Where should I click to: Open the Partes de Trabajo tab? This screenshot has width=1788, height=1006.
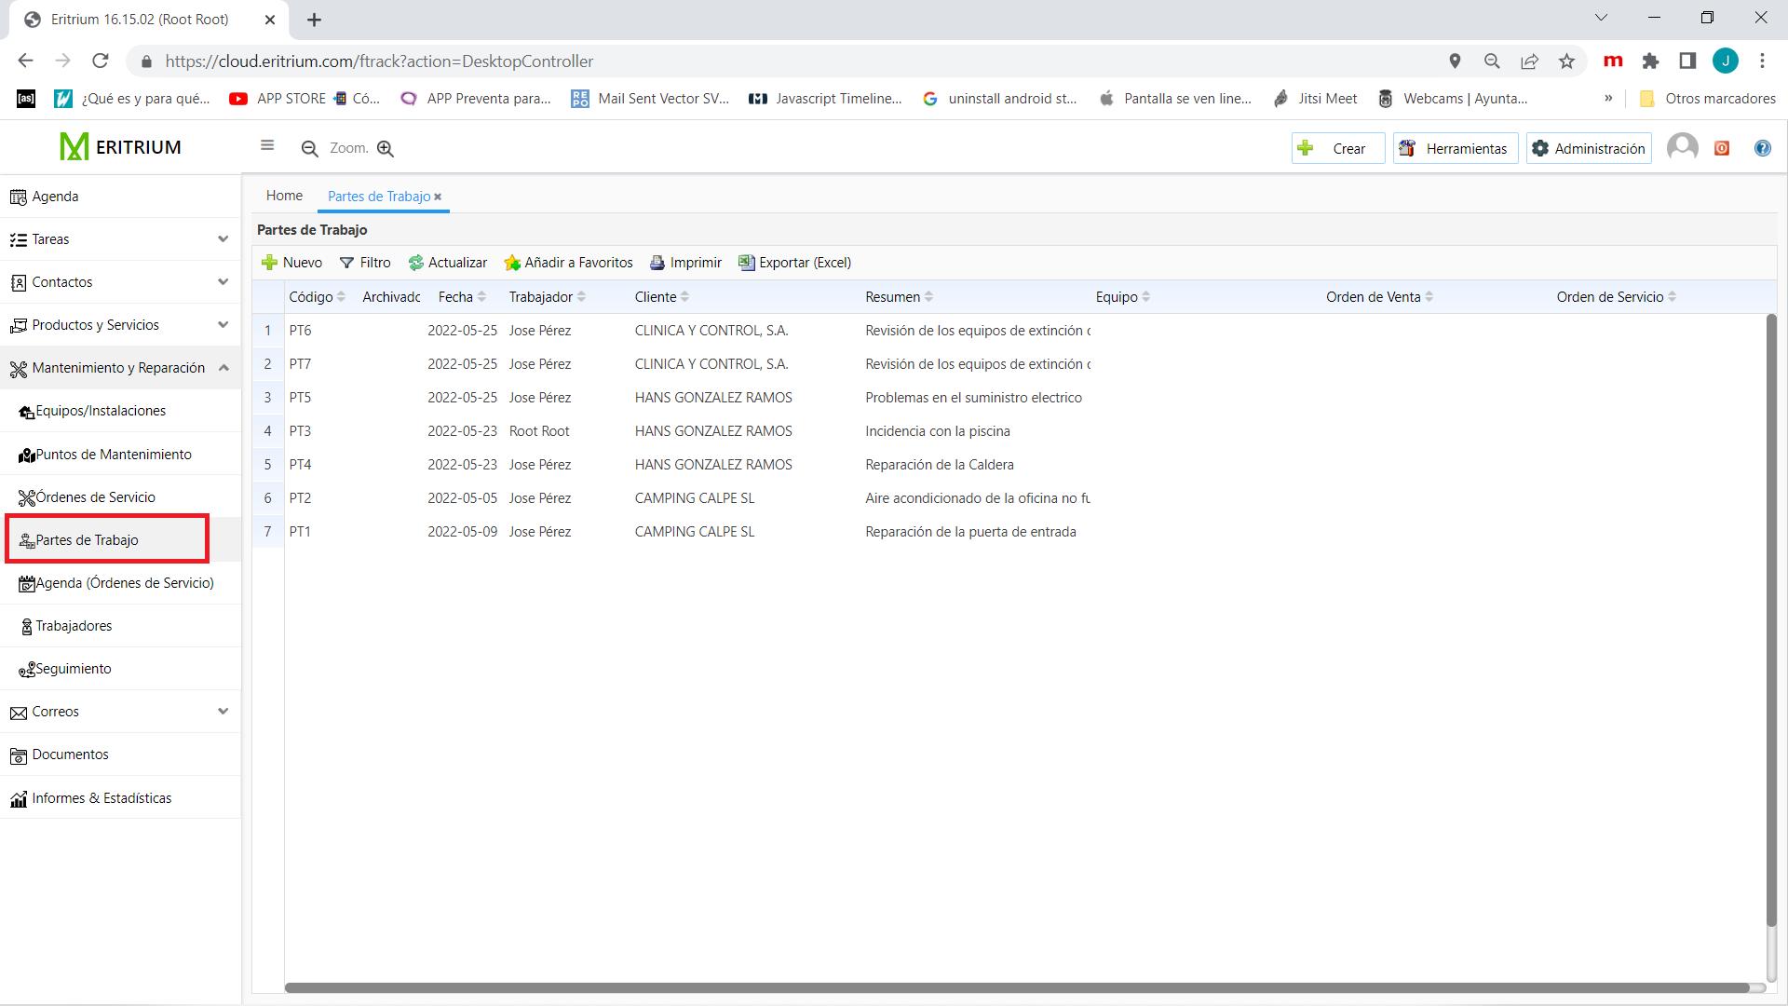(x=378, y=196)
